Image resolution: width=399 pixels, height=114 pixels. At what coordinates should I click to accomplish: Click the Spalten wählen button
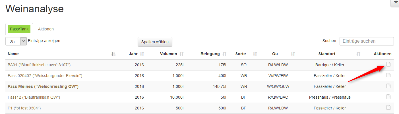(x=155, y=42)
